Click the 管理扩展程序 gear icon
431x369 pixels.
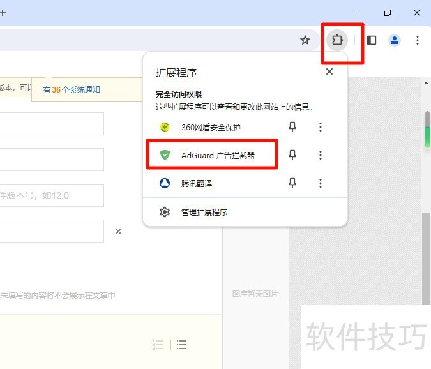point(165,212)
